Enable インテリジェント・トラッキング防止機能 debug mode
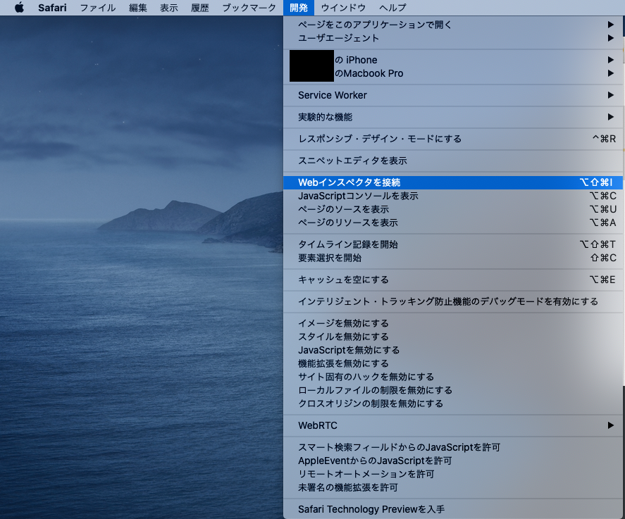 [x=453, y=301]
